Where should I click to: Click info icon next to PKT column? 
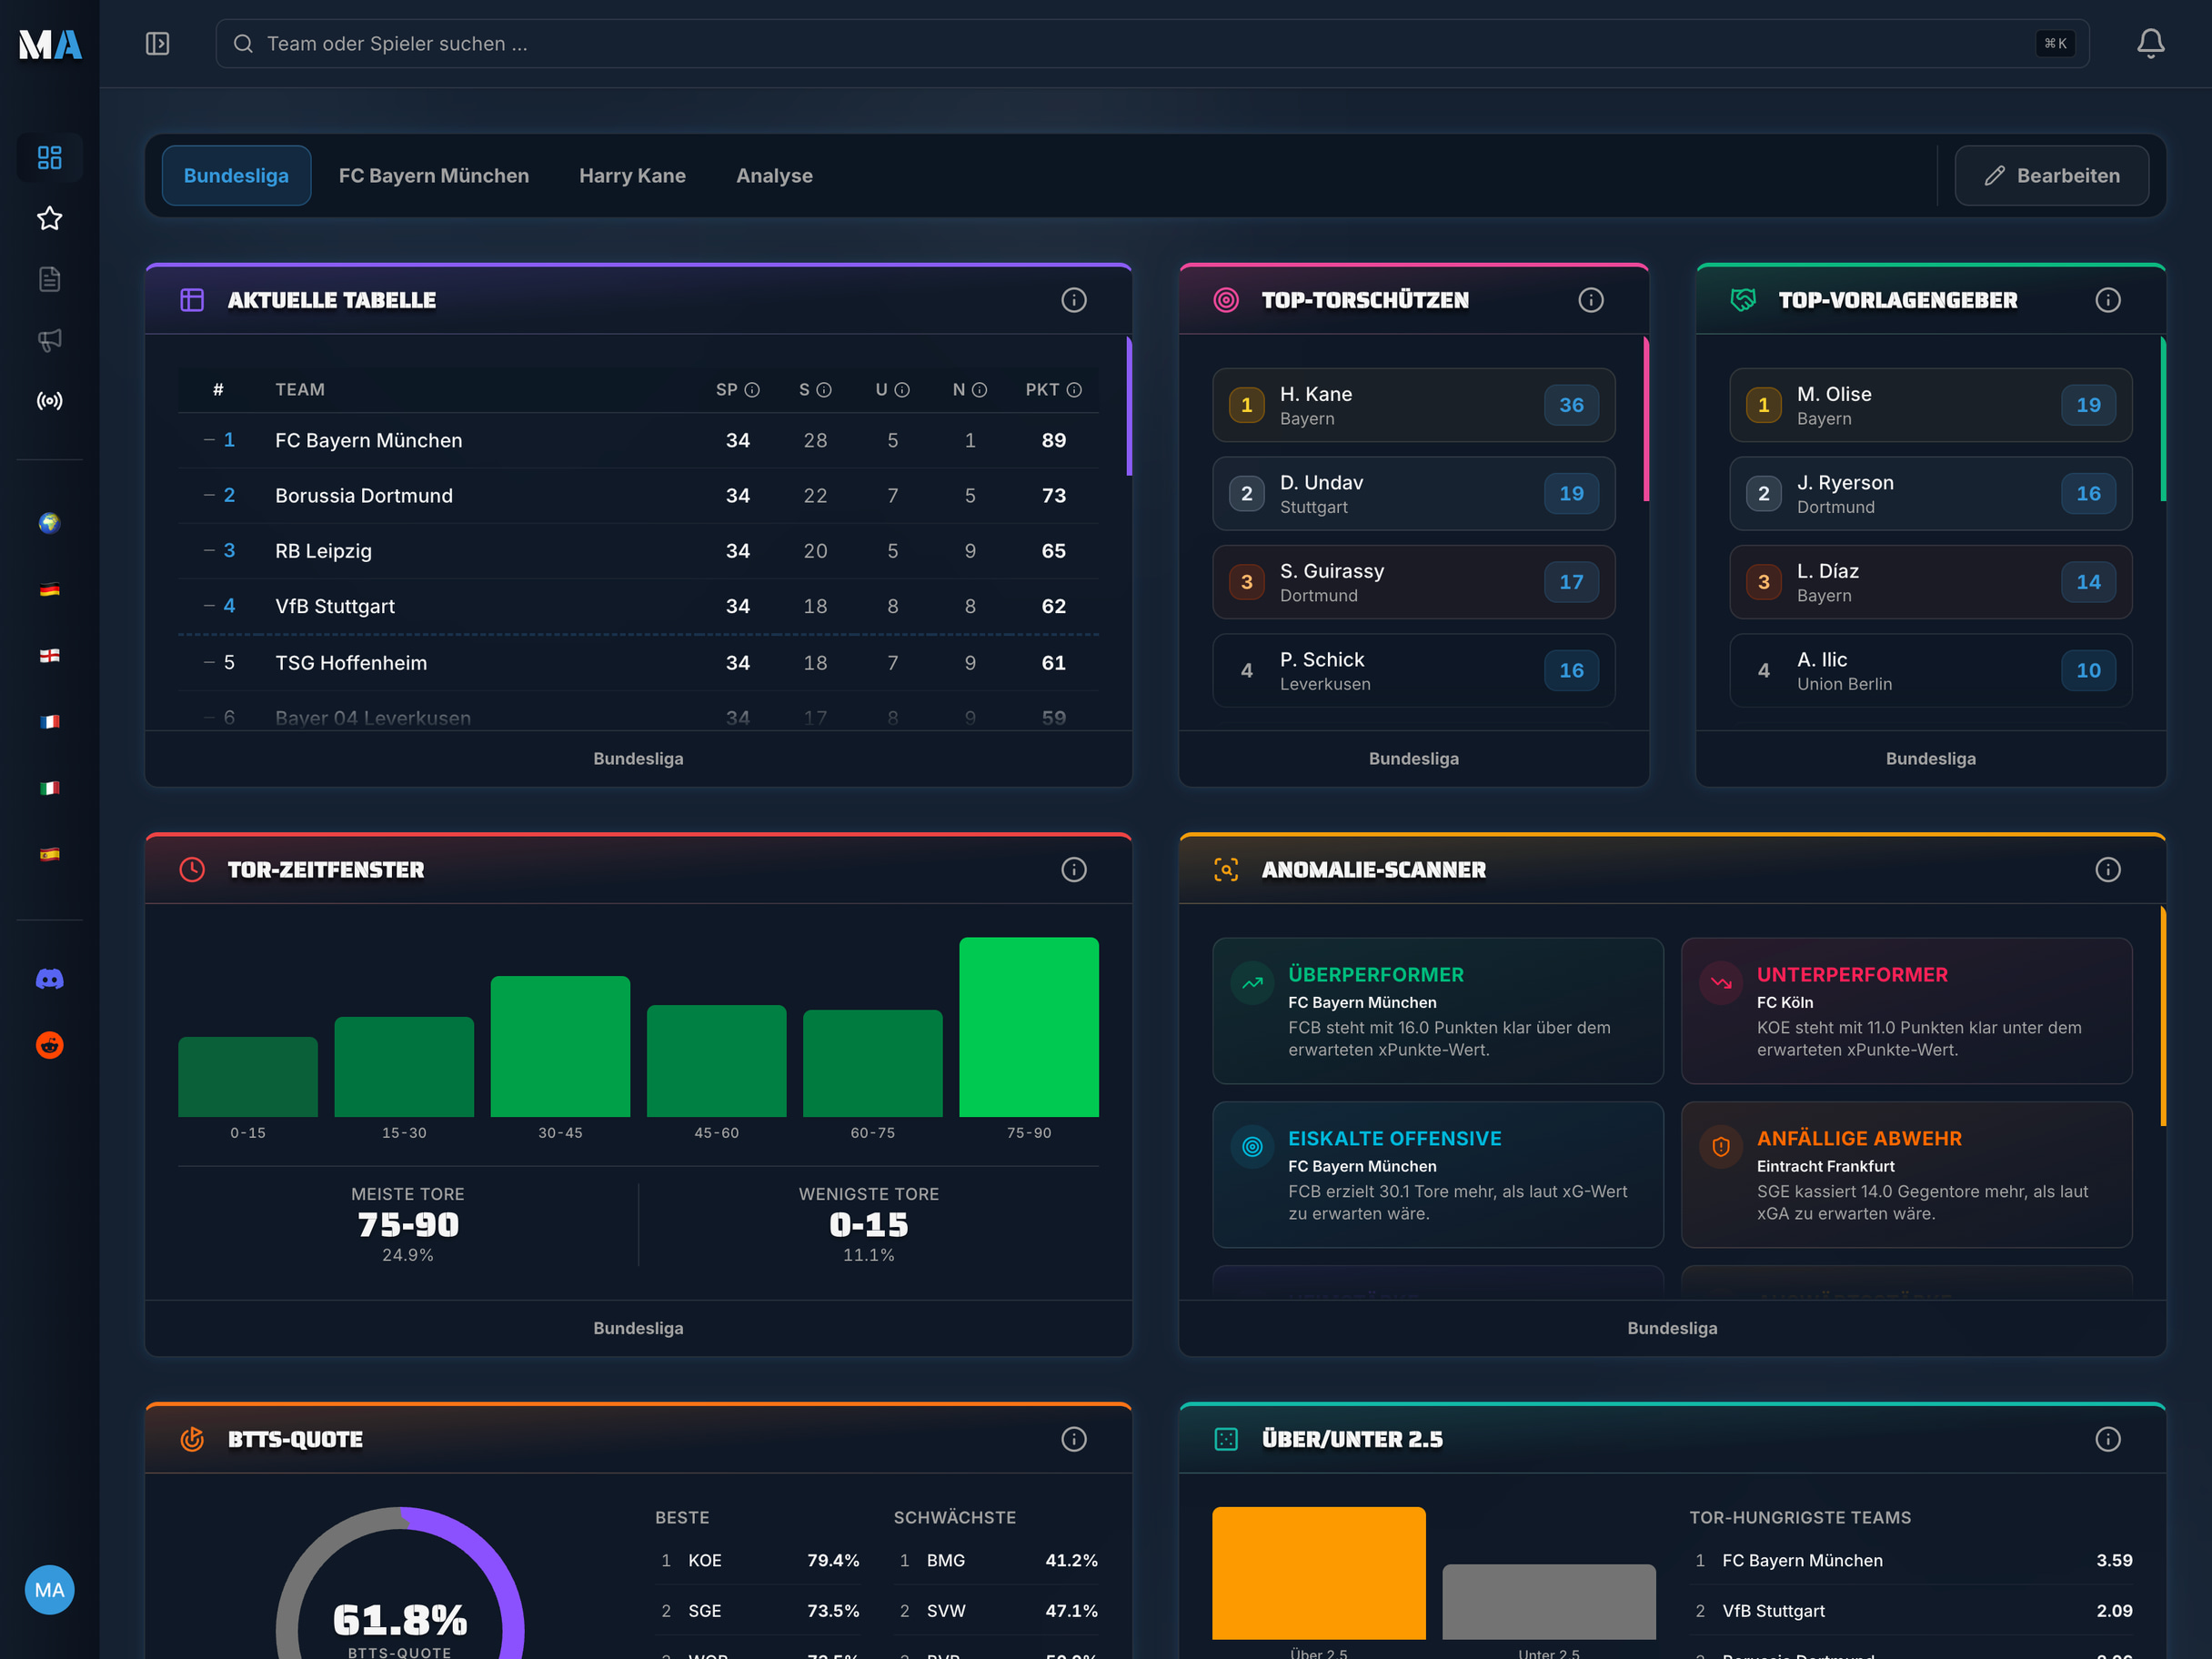click(x=1074, y=390)
